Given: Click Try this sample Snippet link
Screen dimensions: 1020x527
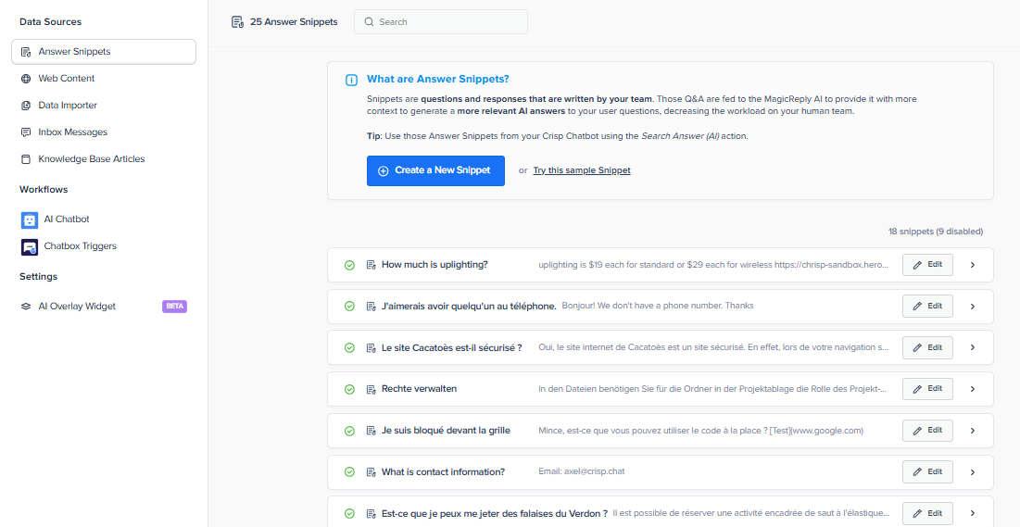Looking at the screenshot, I should point(582,170).
